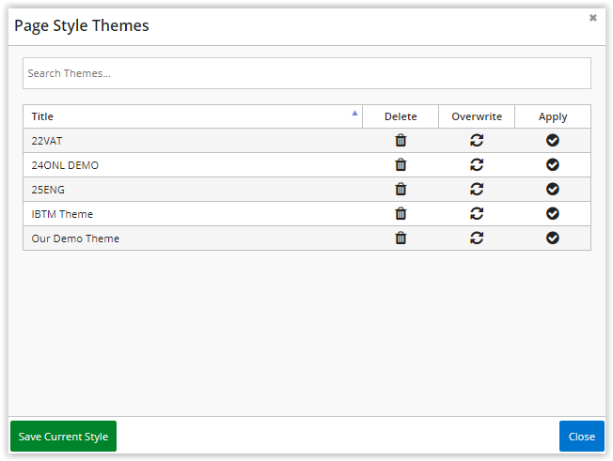Delete the IBTM Theme entry
Viewport: 613px width, 461px height.
tap(401, 213)
